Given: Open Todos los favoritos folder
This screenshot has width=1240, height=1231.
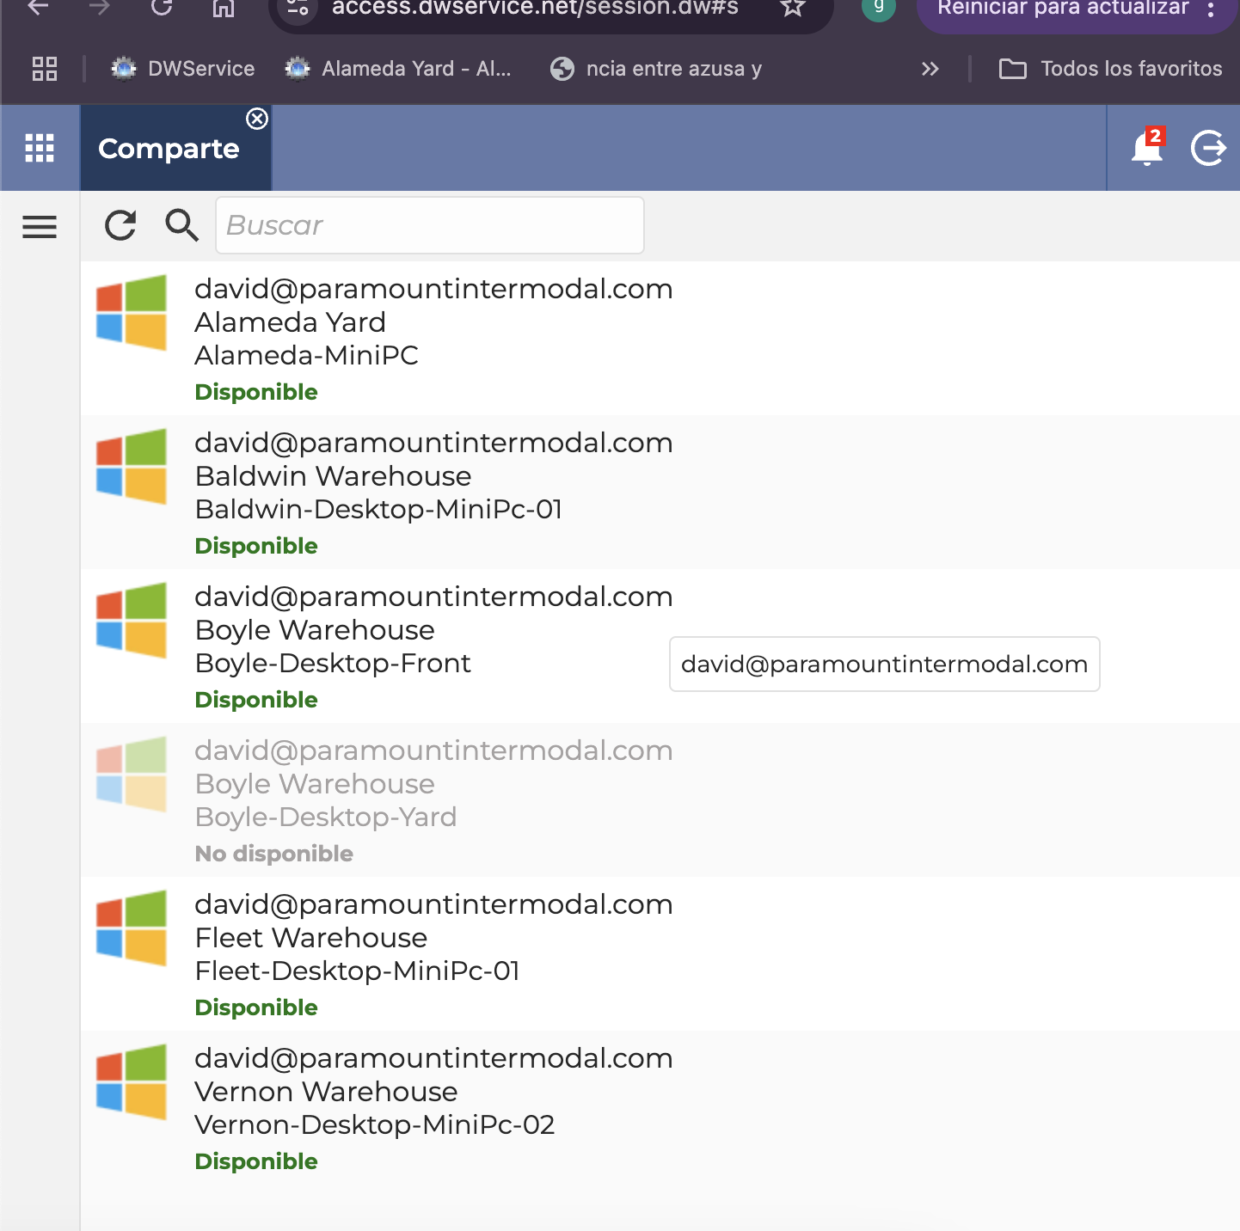Looking at the screenshot, I should (1111, 69).
